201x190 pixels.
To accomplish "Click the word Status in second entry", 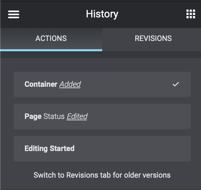I will coord(54,116).
